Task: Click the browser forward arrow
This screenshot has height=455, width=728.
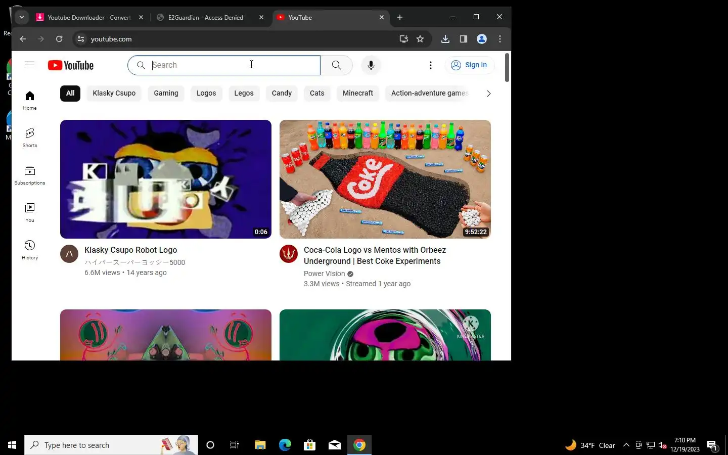Action: (41, 39)
